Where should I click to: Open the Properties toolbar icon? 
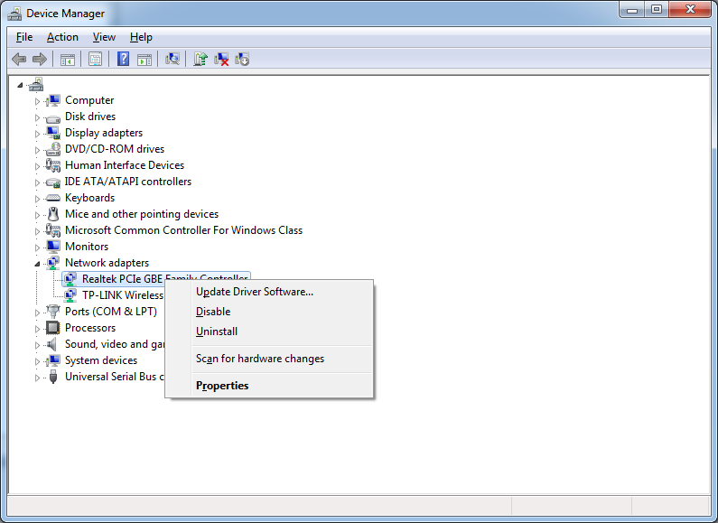(x=95, y=59)
